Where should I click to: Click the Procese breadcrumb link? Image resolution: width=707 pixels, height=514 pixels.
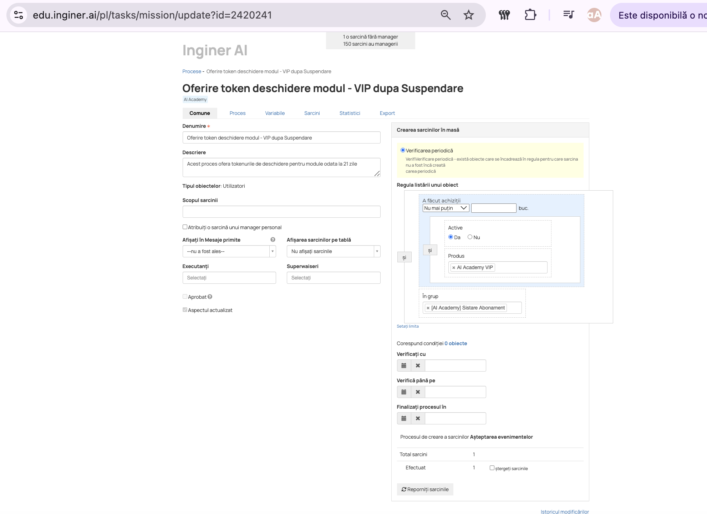[192, 71]
